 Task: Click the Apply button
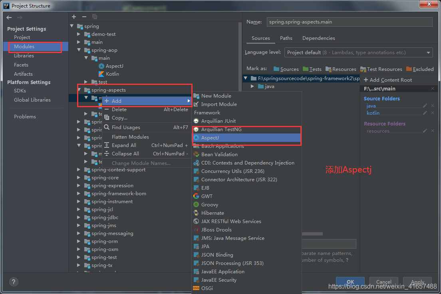(417, 282)
